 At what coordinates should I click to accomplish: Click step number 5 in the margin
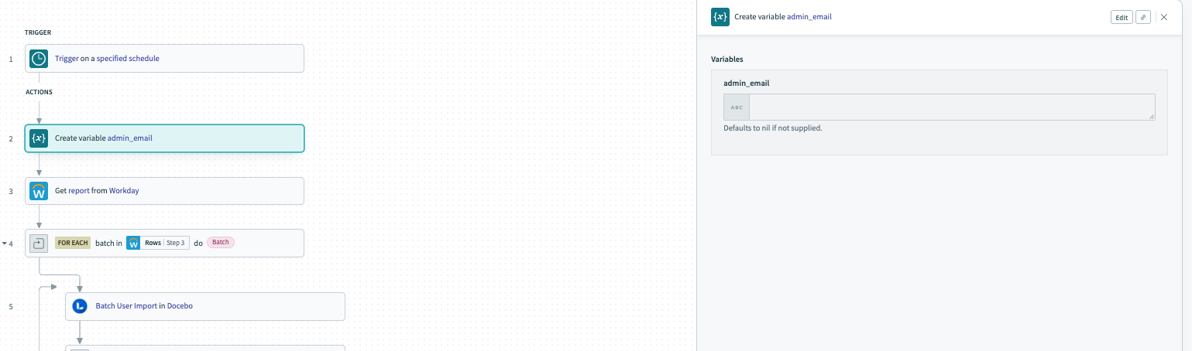(x=11, y=306)
